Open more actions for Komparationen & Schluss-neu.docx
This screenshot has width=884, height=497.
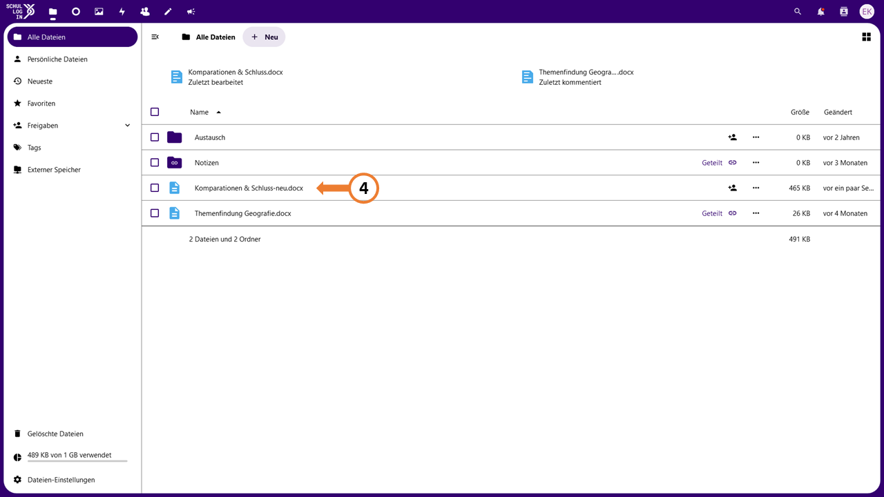click(x=756, y=188)
